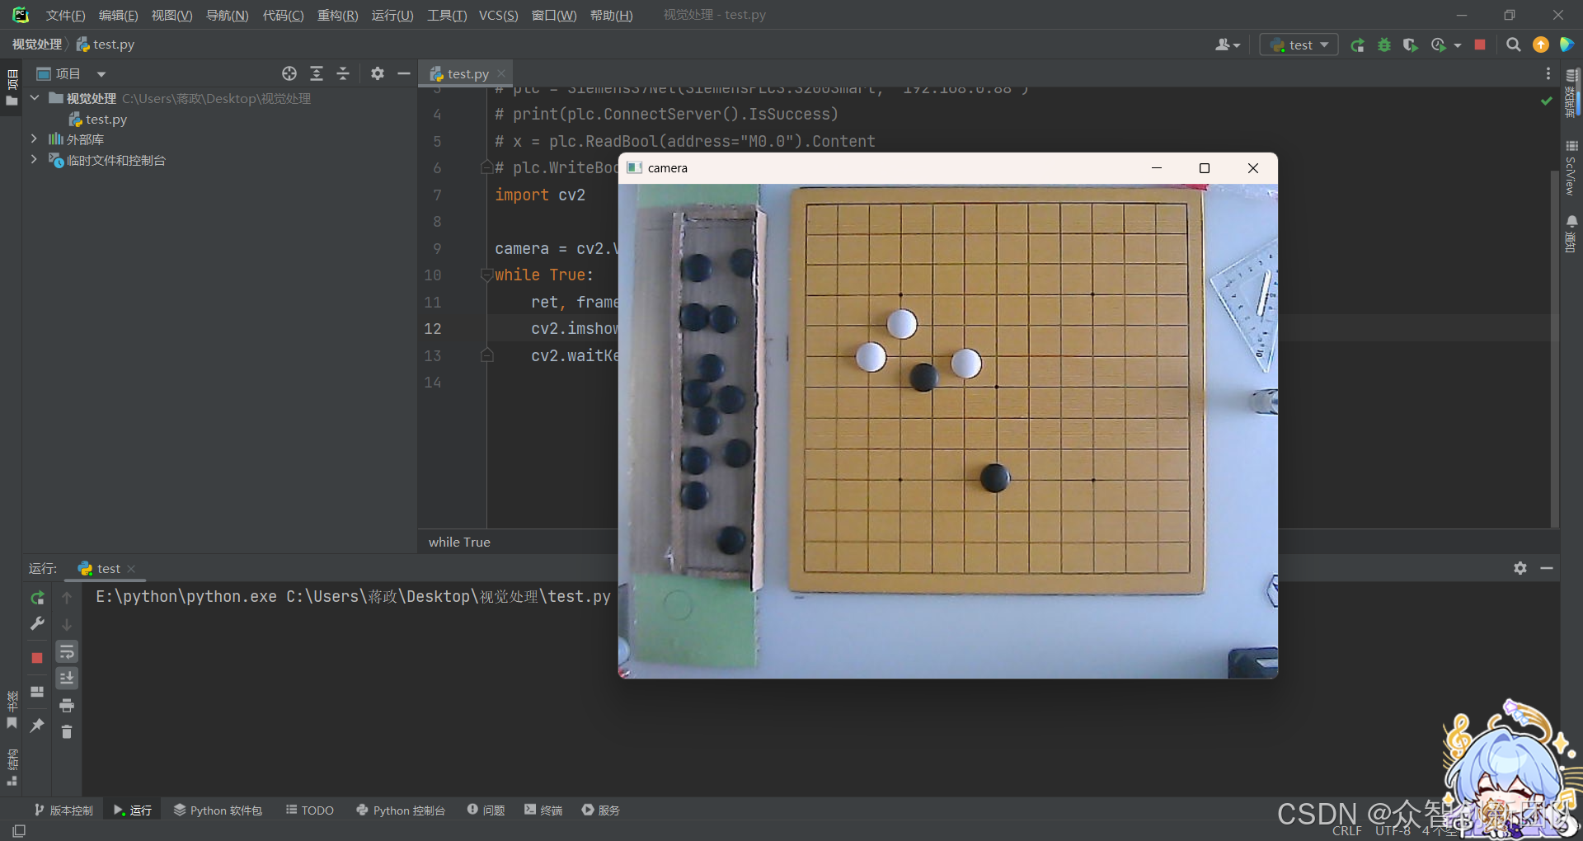This screenshot has width=1583, height=841.
Task: Open Search Everywhere with the magnifier icon
Action: 1514,45
